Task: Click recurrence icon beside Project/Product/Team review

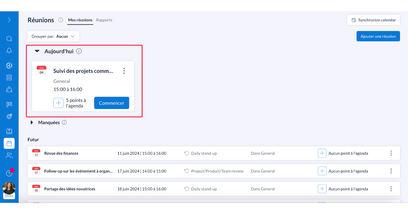Action: tap(187, 171)
